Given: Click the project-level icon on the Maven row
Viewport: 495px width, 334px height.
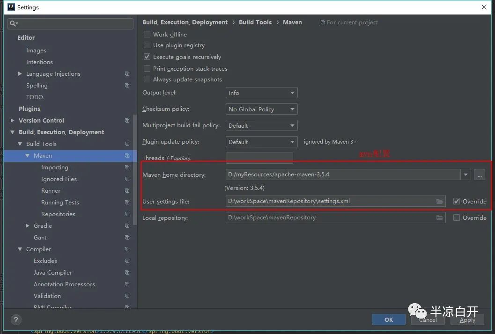Looking at the screenshot, I should pyautogui.click(x=127, y=155).
